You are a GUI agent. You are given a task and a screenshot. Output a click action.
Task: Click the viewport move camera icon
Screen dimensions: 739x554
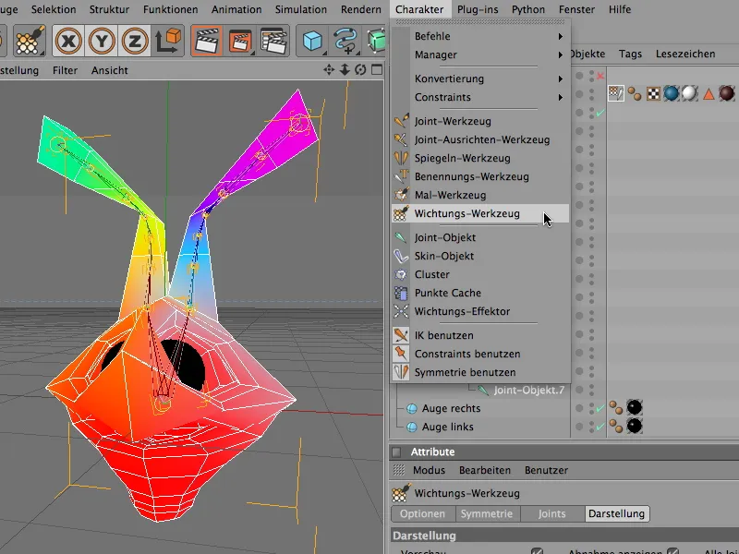coord(329,70)
